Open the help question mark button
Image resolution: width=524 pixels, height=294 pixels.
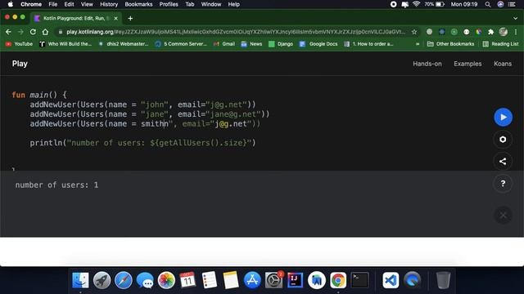tap(503, 183)
